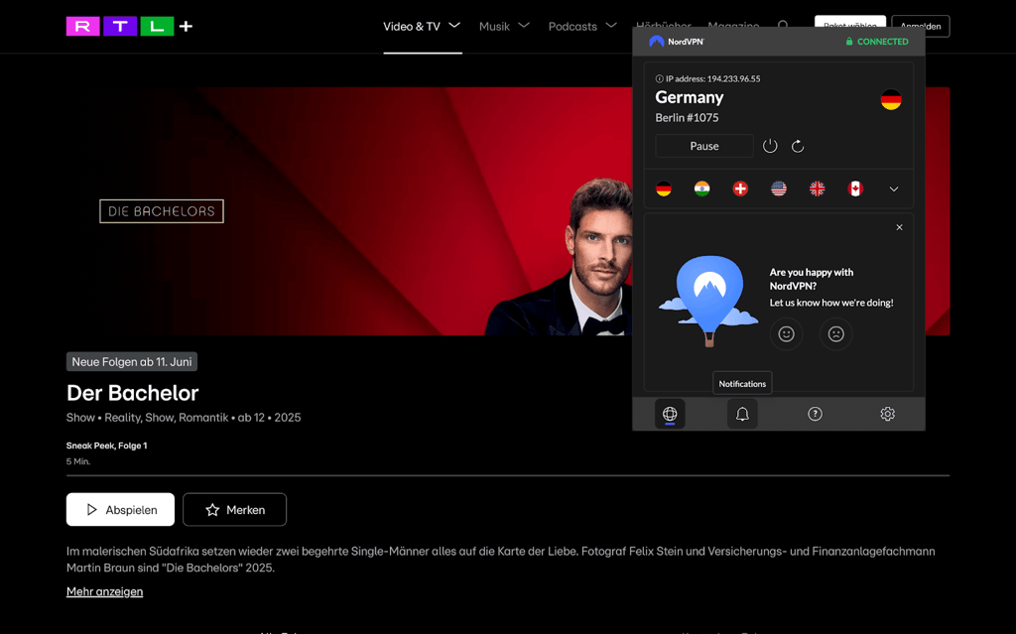The width and height of the screenshot is (1016, 634).
Task: Click the 'Berlin #1075' server label
Action: (687, 118)
